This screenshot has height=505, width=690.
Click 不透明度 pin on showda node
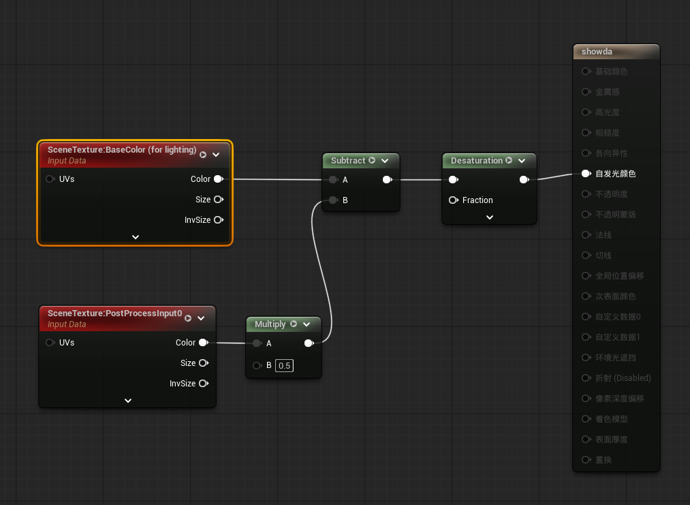tap(586, 194)
